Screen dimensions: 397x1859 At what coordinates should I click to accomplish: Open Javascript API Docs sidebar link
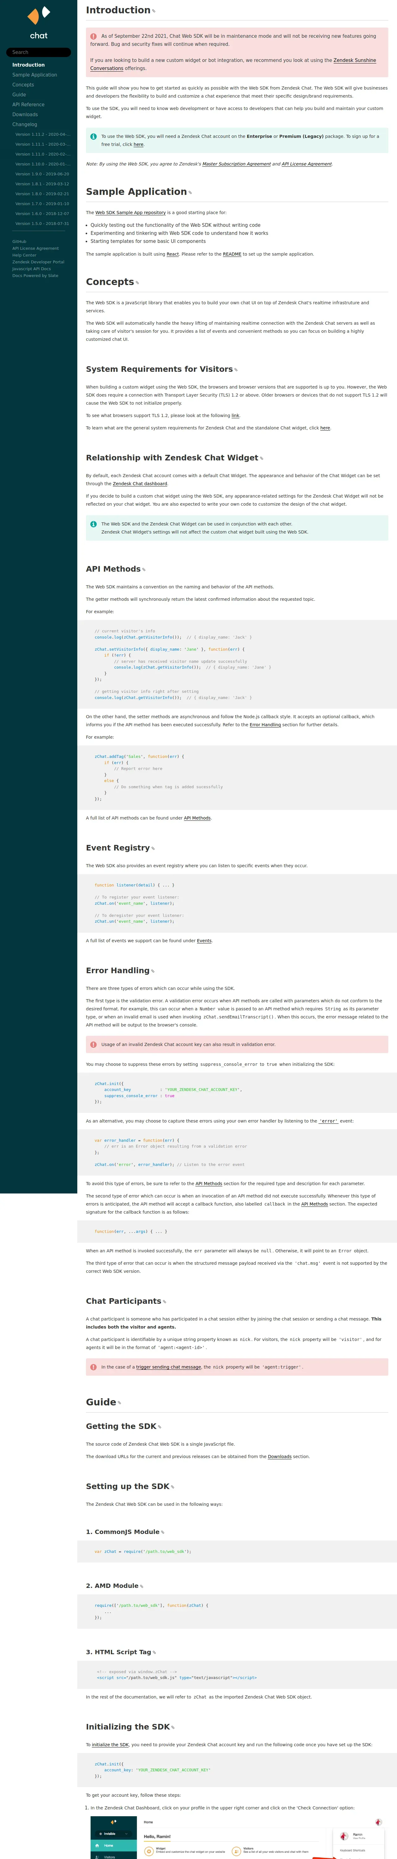click(x=32, y=269)
